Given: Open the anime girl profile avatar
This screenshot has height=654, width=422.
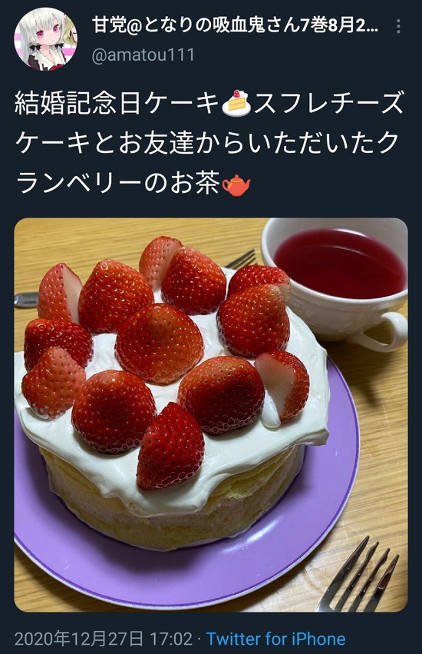Looking at the screenshot, I should (46, 38).
